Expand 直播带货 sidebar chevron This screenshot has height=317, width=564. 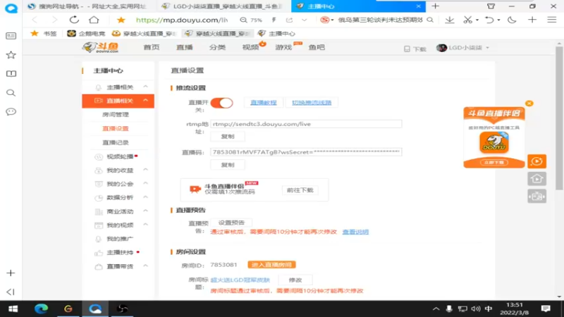point(146,266)
